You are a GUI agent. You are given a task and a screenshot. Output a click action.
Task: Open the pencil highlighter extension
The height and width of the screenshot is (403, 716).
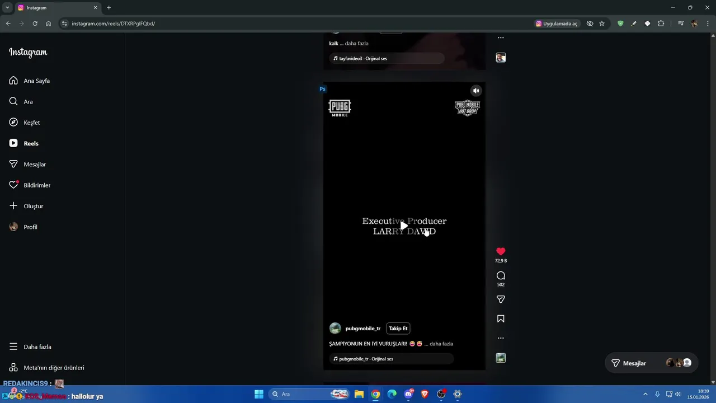coord(634,24)
